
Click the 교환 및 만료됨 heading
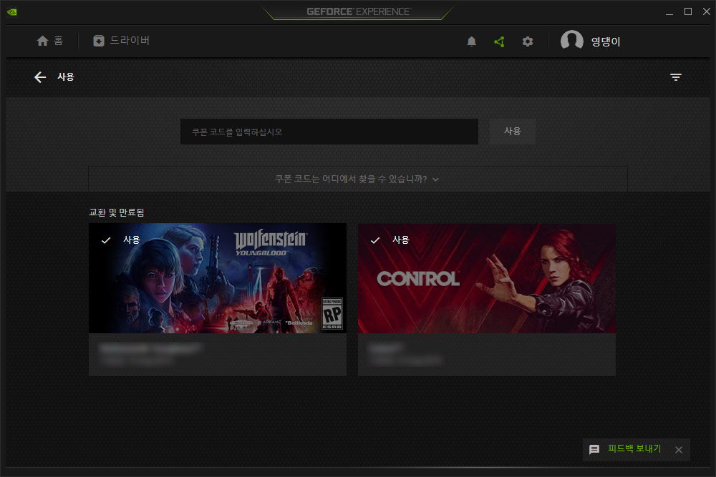[117, 212]
